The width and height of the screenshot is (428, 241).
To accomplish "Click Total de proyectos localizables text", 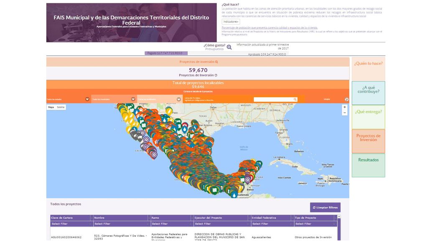I will (x=198, y=83).
